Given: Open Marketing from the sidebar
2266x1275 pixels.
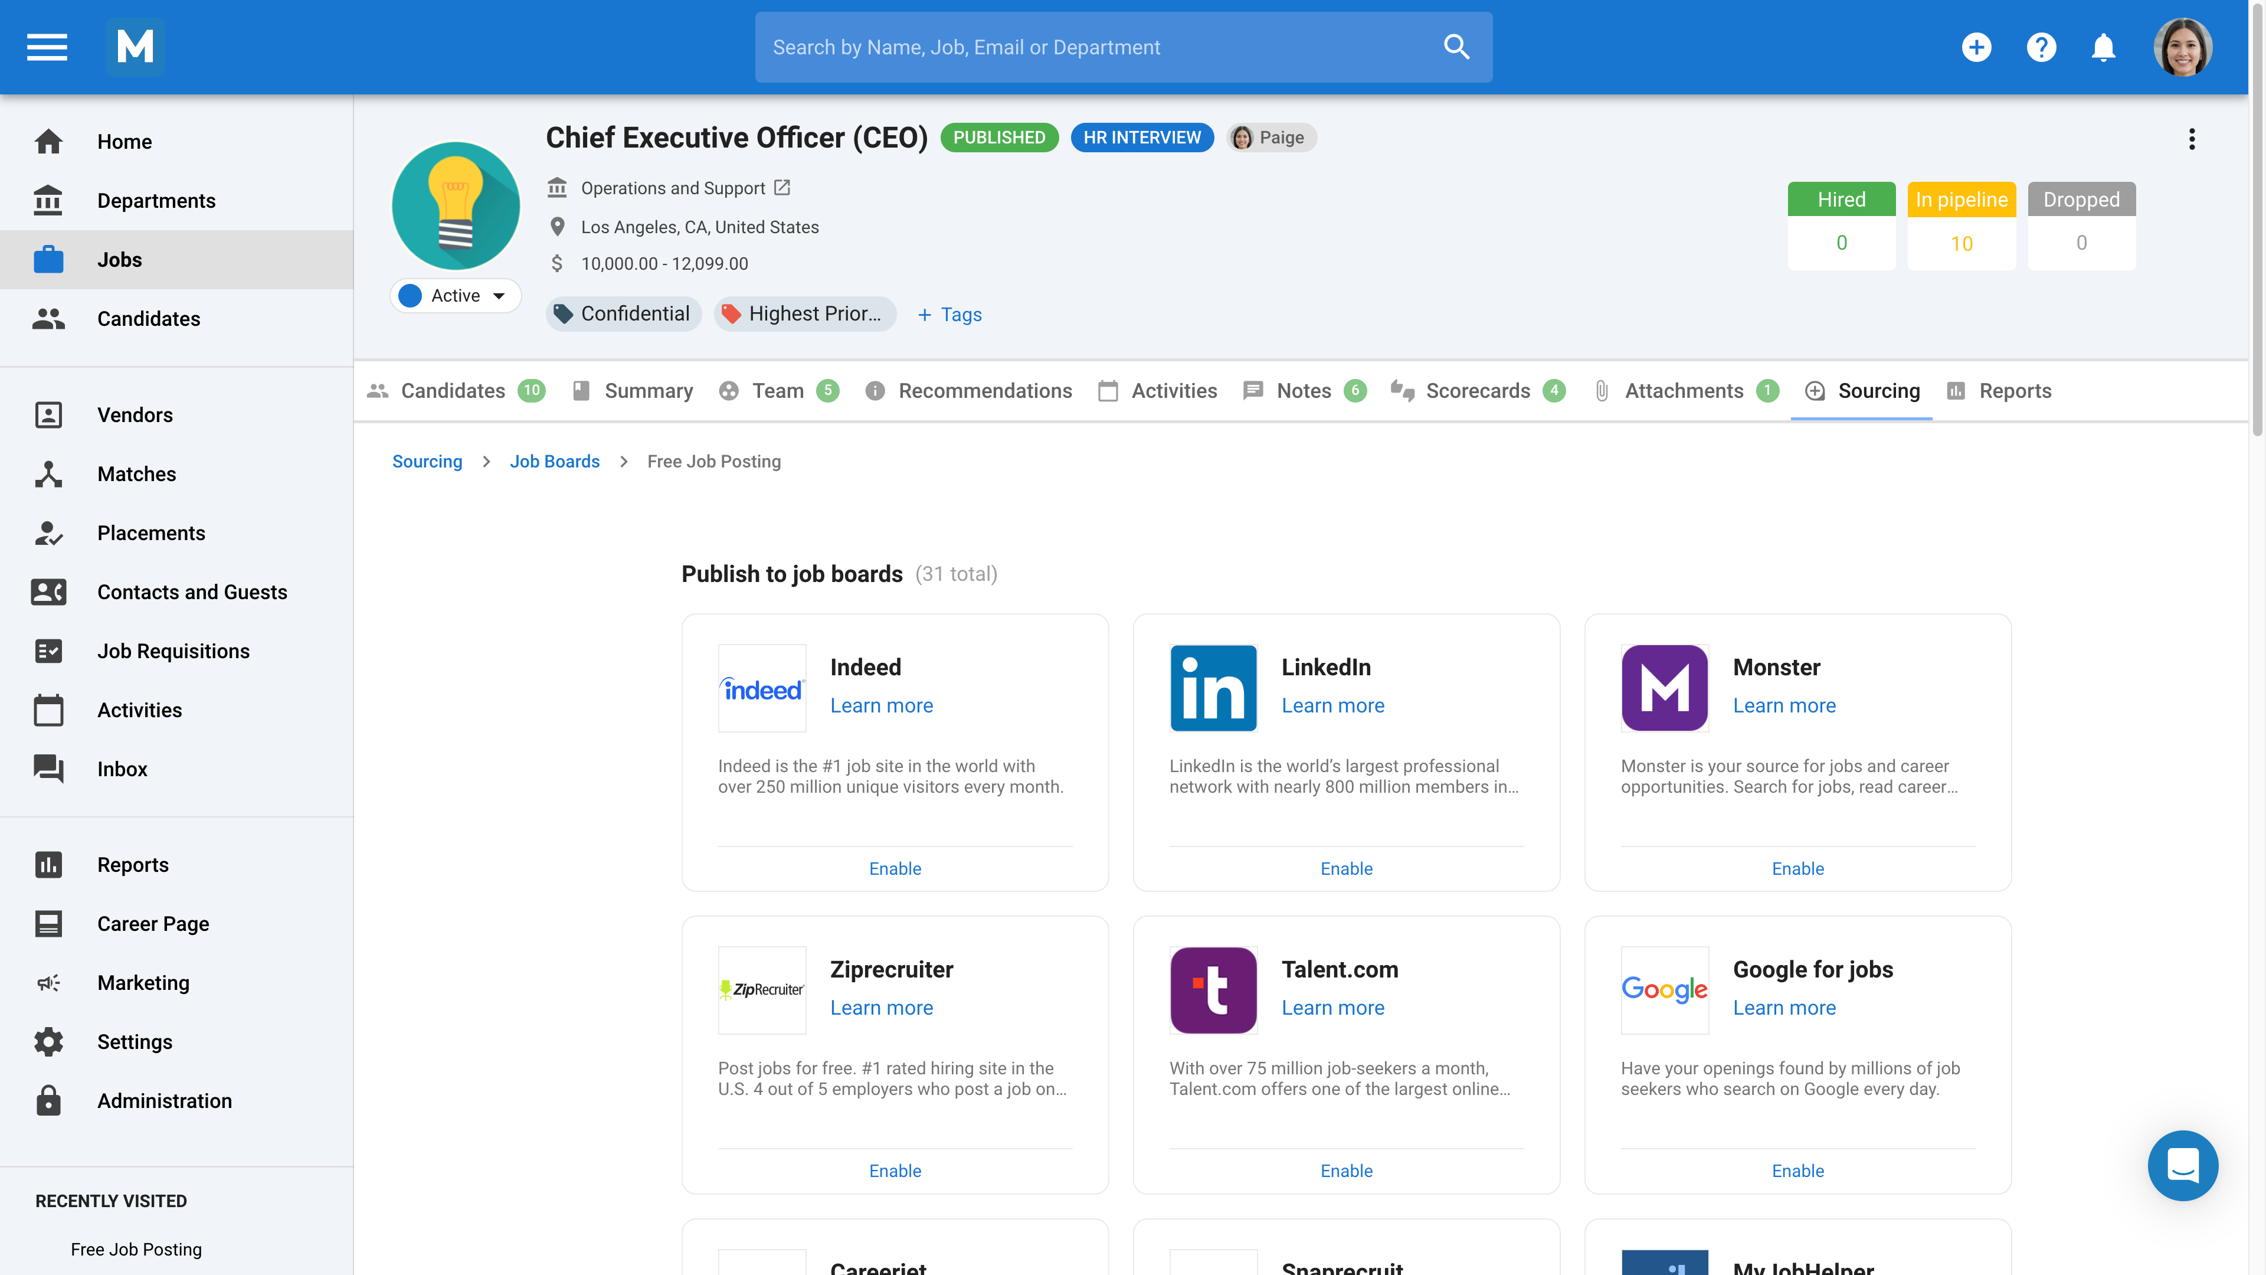Looking at the screenshot, I should coord(143,983).
